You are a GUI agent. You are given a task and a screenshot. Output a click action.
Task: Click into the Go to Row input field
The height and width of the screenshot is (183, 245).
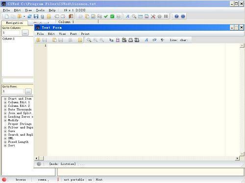[13, 91]
